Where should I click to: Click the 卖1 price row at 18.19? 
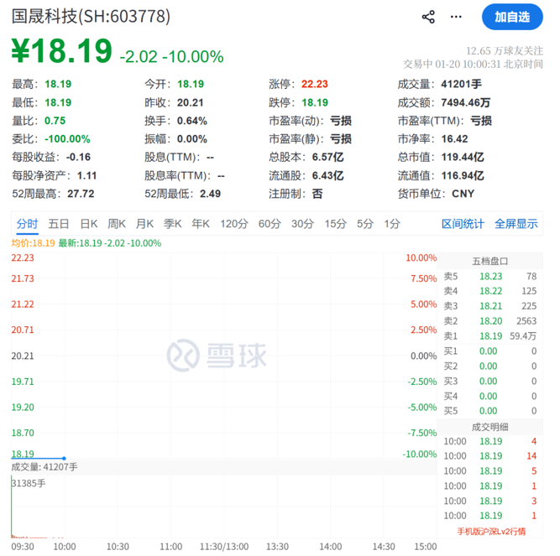pyautogui.click(x=490, y=335)
